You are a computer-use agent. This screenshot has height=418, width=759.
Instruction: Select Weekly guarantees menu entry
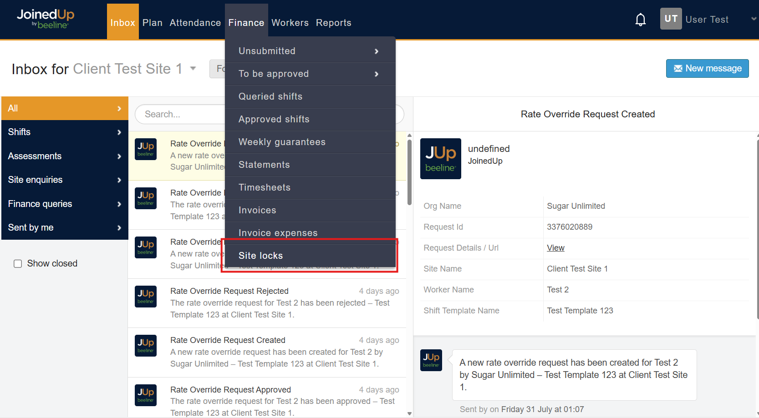tap(310, 142)
